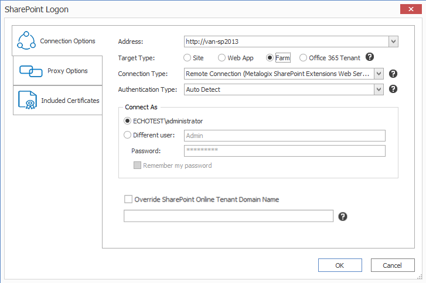
Task: Switch to the Proxy Options tab
Action: pyautogui.click(x=57, y=71)
